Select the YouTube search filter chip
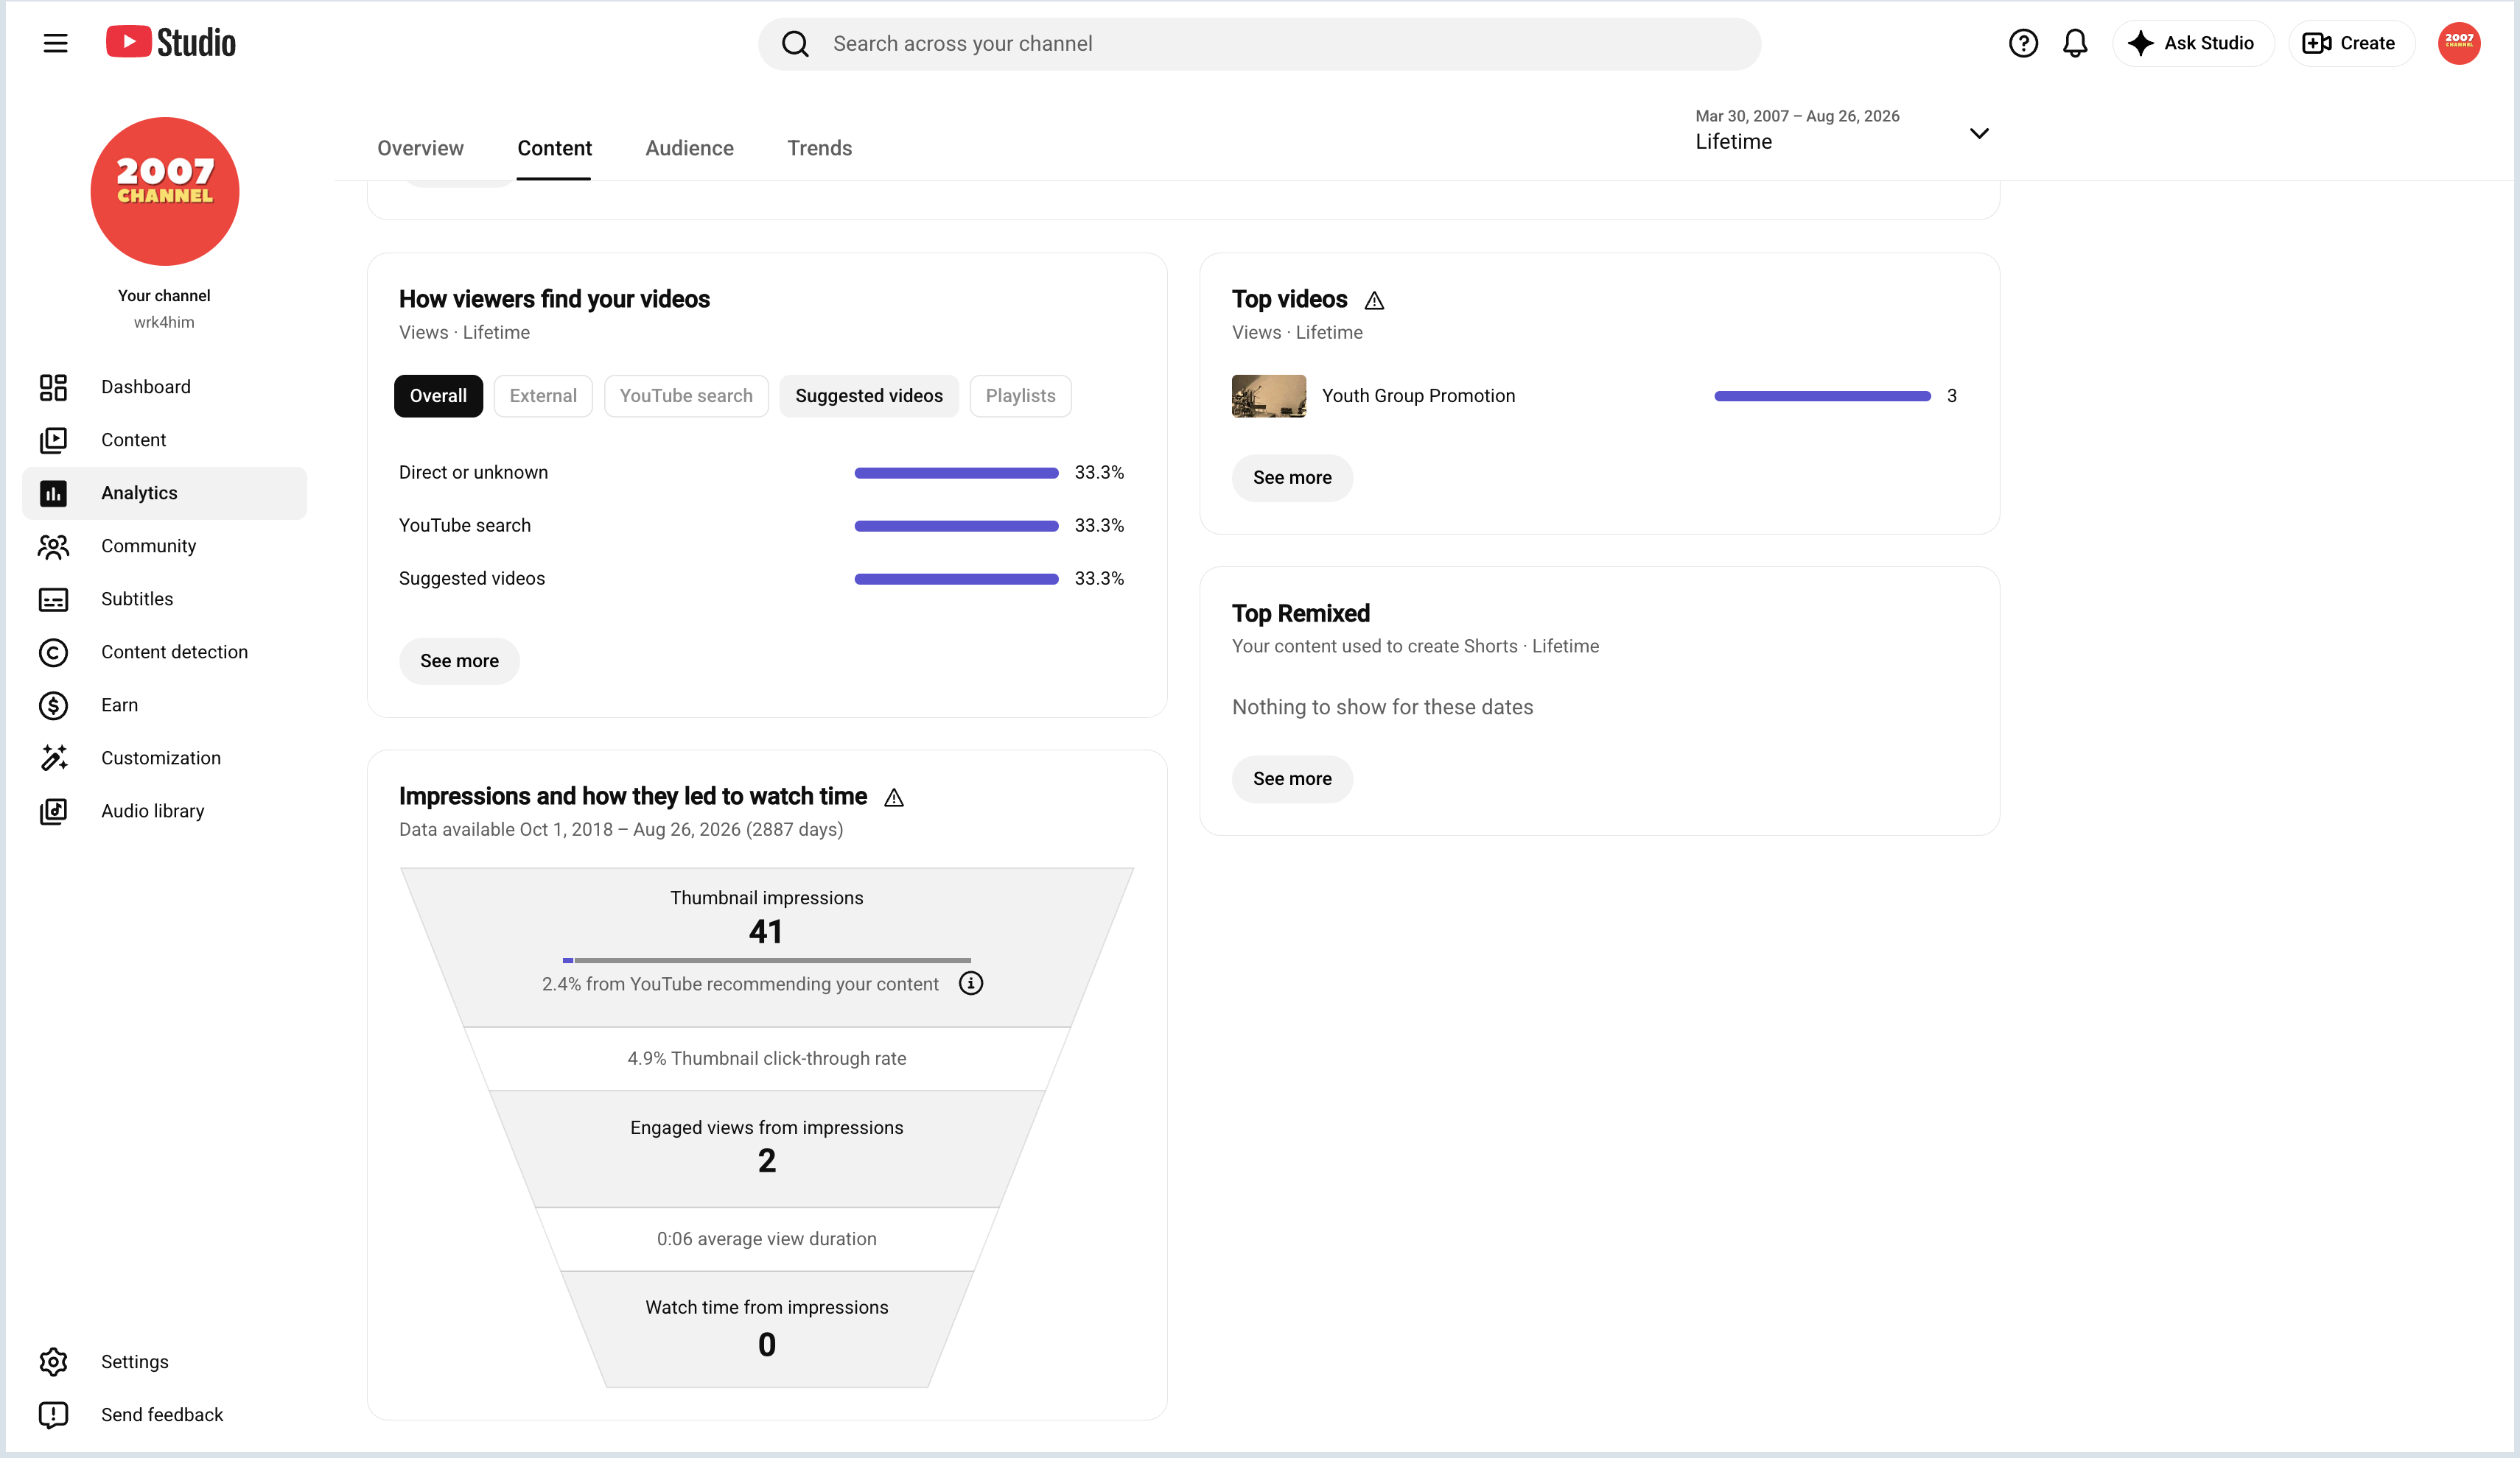Screen dimensions: 2520x1458 point(686,395)
